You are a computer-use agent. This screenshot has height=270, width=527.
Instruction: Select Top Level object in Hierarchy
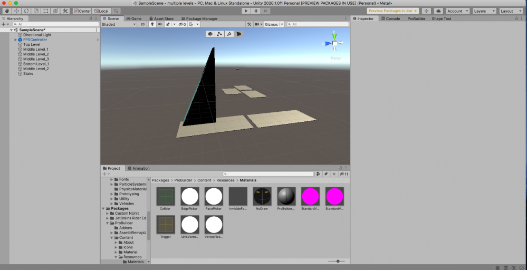pos(32,44)
